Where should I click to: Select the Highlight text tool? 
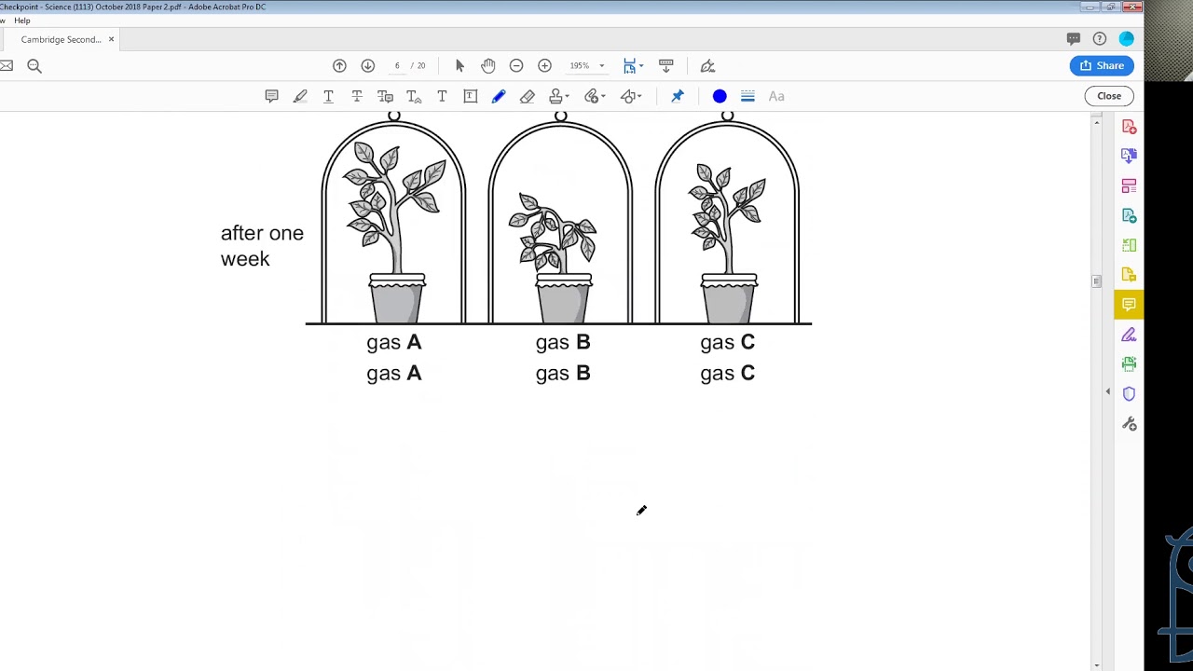coord(300,96)
